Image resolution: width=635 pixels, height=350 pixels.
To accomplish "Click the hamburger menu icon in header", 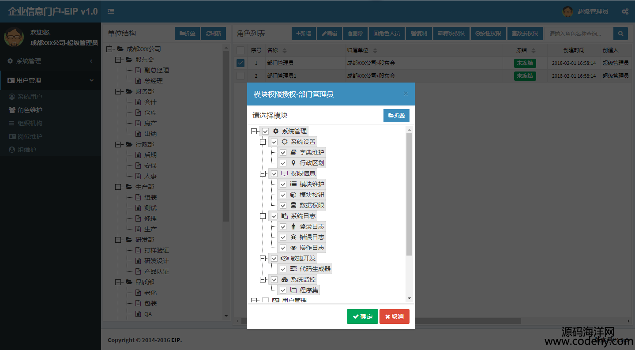I will coord(111,11).
